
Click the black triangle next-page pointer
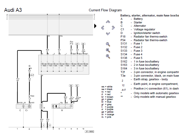[95, 26]
